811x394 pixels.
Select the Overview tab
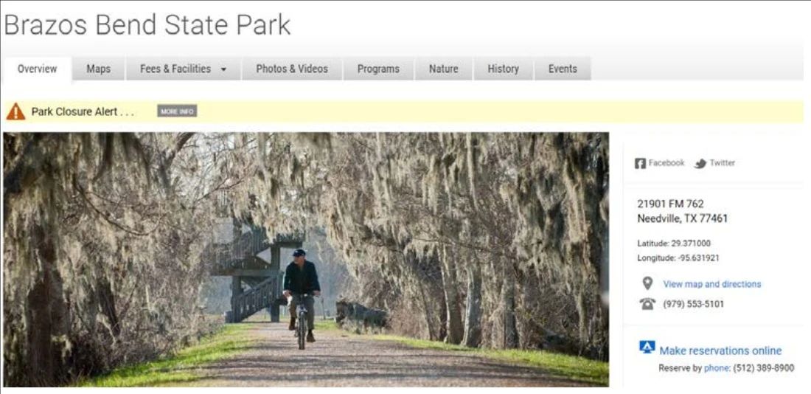[38, 69]
